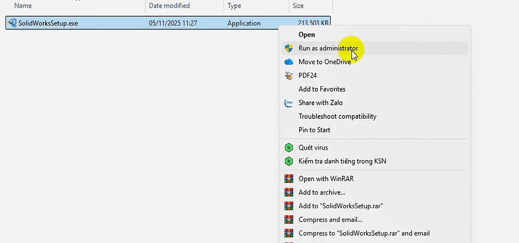Click WinRAR icon beside Add to archive

289,192
